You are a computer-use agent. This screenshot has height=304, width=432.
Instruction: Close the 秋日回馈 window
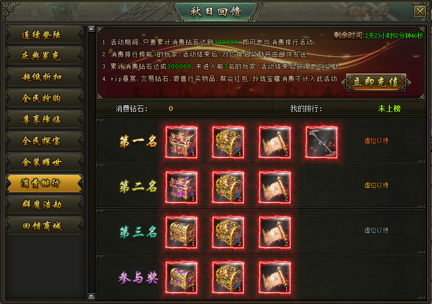pyautogui.click(x=420, y=12)
